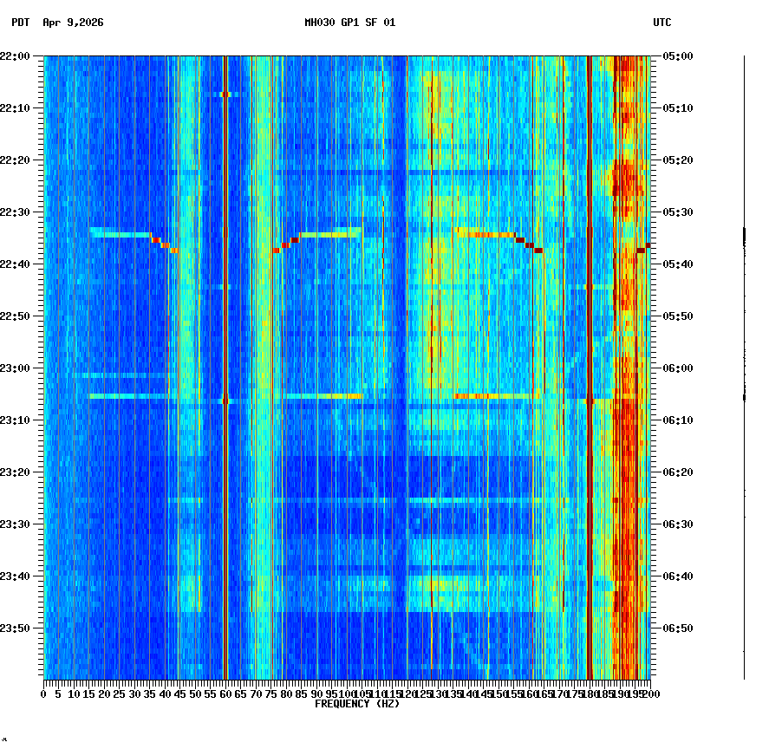This screenshot has width=782, height=749.
Task: Pick the 75 Hz frequency axis label
Action: pos(271,694)
